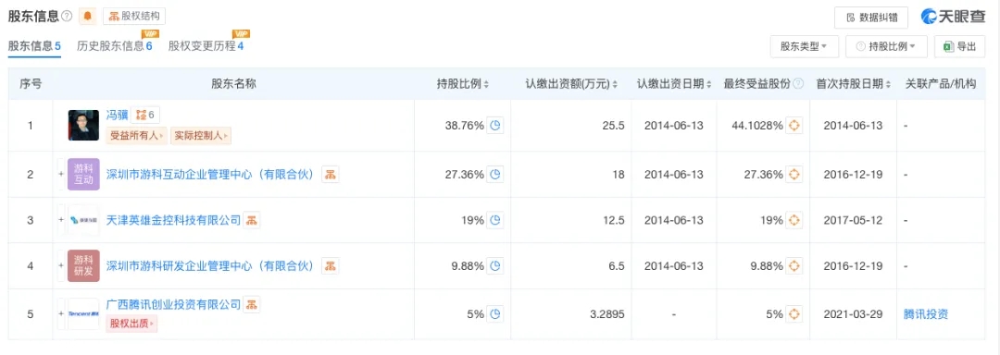Open pie chart icon for 冯骥's 38.76%
The height and width of the screenshot is (355, 1000).
tap(494, 126)
